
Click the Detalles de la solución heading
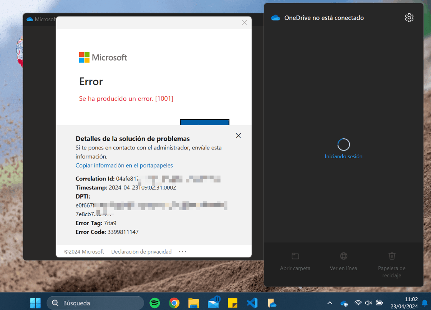[133, 139]
